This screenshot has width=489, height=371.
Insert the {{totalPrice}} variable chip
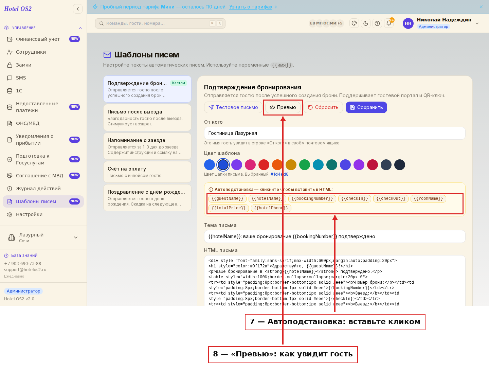click(x=229, y=208)
